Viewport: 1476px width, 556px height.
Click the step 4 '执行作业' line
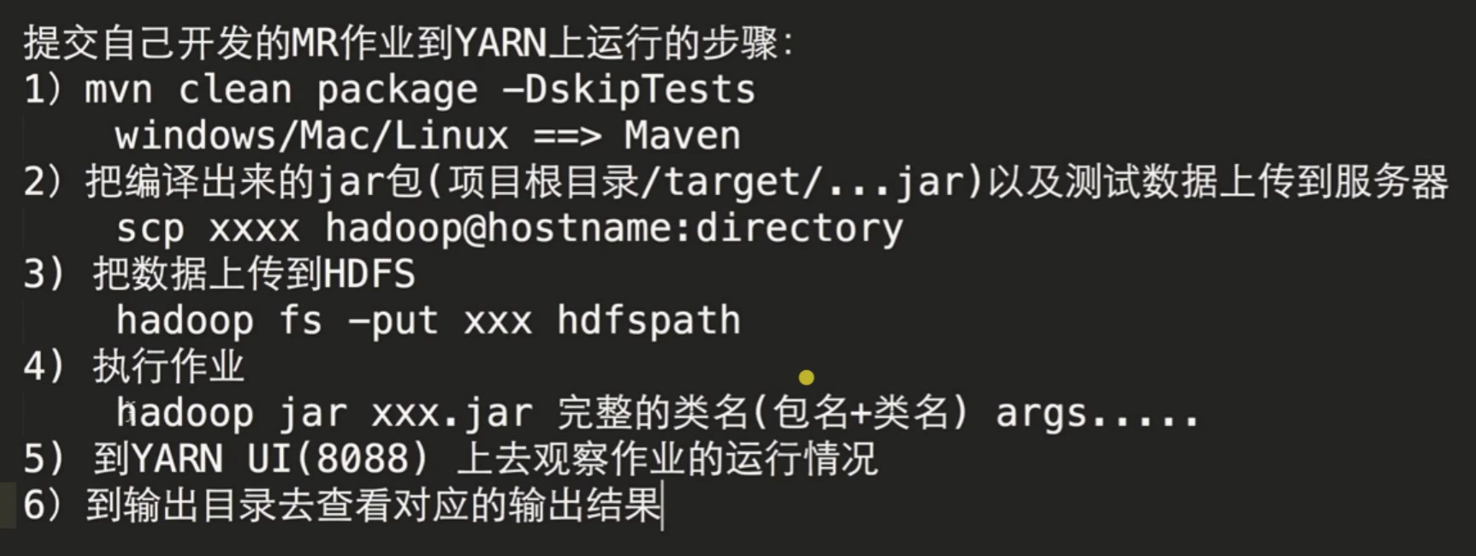pos(134,366)
